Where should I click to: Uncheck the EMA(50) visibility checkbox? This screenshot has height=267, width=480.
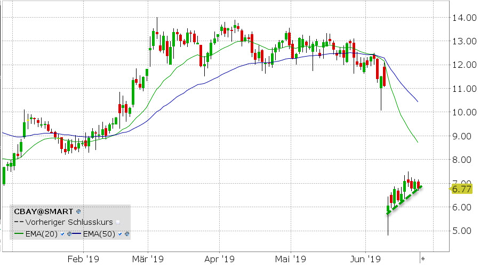coord(119,234)
